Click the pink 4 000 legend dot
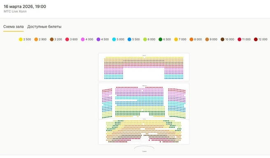The width and height of the screenshot is (270, 158). click(x=83, y=39)
